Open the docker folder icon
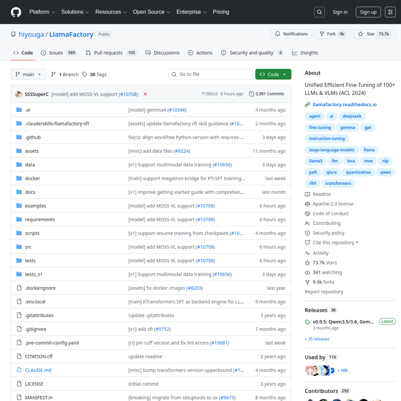The width and height of the screenshot is (401, 401). click(19, 178)
